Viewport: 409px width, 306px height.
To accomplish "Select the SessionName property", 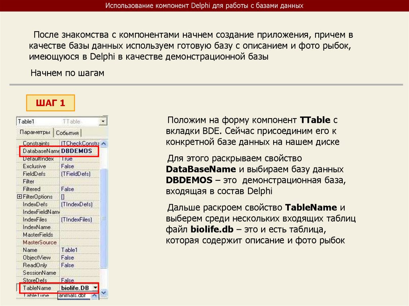I will click(x=40, y=272).
